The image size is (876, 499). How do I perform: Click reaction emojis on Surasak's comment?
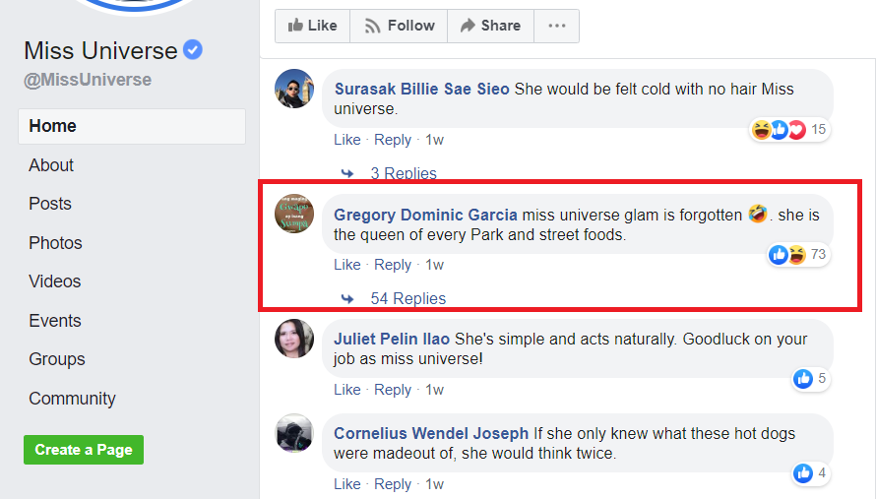[778, 130]
